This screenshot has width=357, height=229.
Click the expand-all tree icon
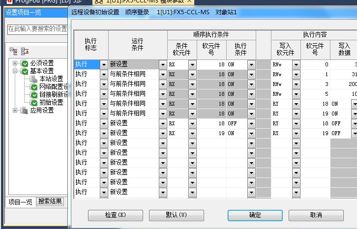pyautogui.click(x=14, y=51)
